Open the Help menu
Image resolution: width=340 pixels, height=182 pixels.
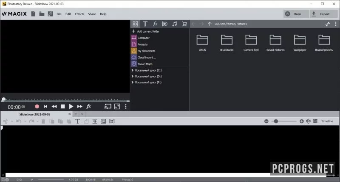[103, 14]
